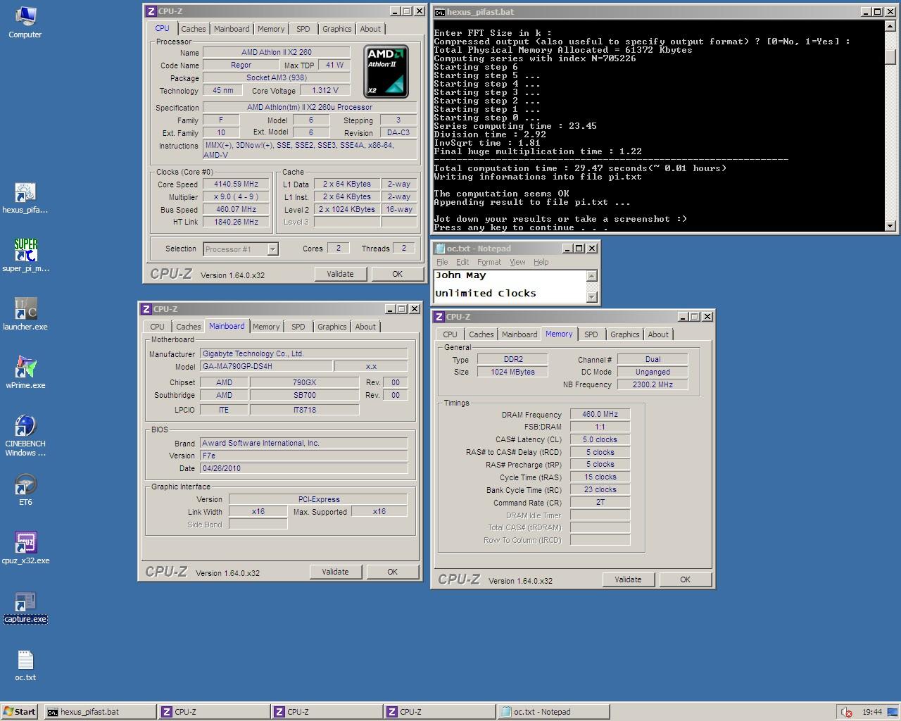901x721 pixels.
Task: Activate the first CPU-Z taskbar button
Action: tap(214, 712)
